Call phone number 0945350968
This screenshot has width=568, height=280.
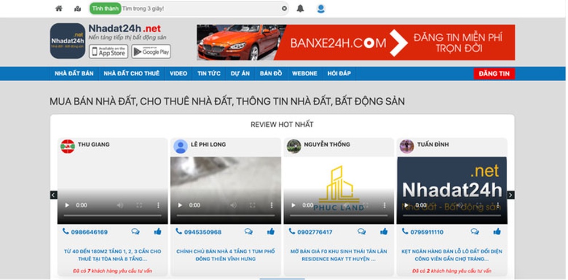198,232
